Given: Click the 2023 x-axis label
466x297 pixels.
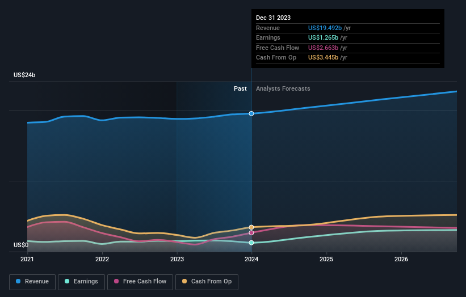Looking at the screenshot, I should coord(177,259).
